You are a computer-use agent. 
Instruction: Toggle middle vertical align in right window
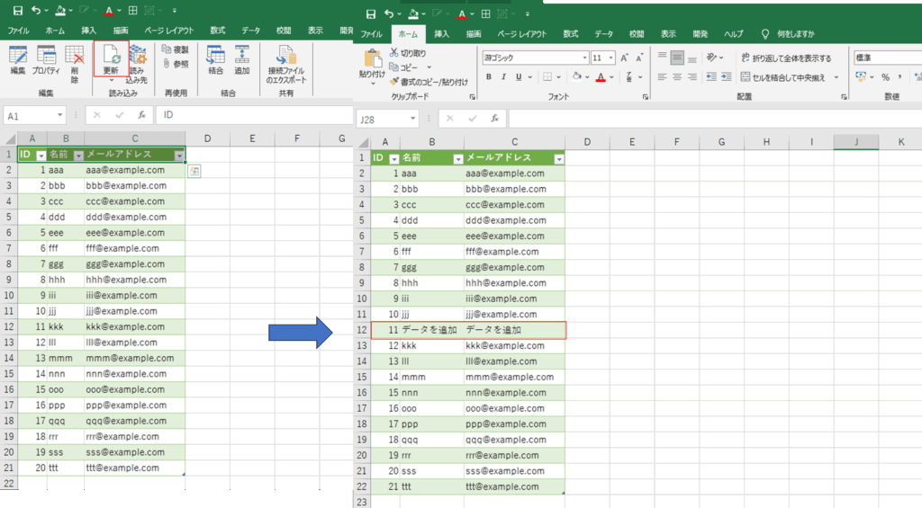[677, 58]
